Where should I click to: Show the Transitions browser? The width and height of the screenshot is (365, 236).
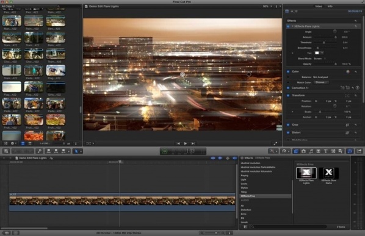[318, 151]
